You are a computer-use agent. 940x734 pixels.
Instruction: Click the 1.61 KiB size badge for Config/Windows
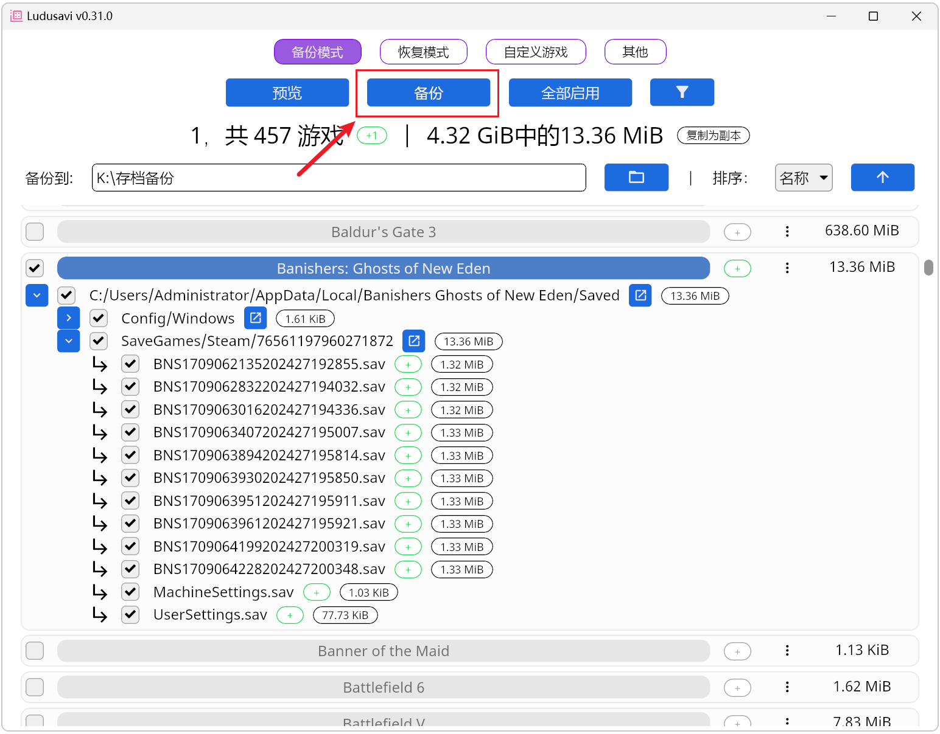click(x=305, y=319)
